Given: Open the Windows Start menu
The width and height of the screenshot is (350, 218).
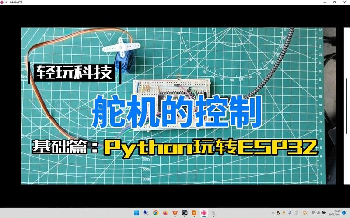Looking at the screenshot, I should click(136, 213).
